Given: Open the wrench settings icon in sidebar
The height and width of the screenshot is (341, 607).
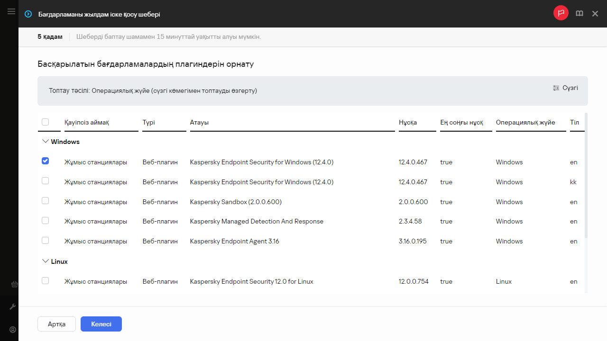Looking at the screenshot, I should coord(13,307).
